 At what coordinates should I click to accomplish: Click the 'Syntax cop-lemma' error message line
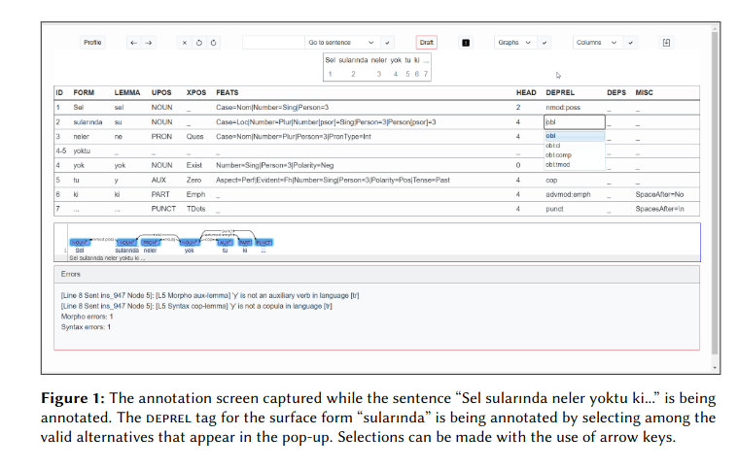[x=196, y=306]
